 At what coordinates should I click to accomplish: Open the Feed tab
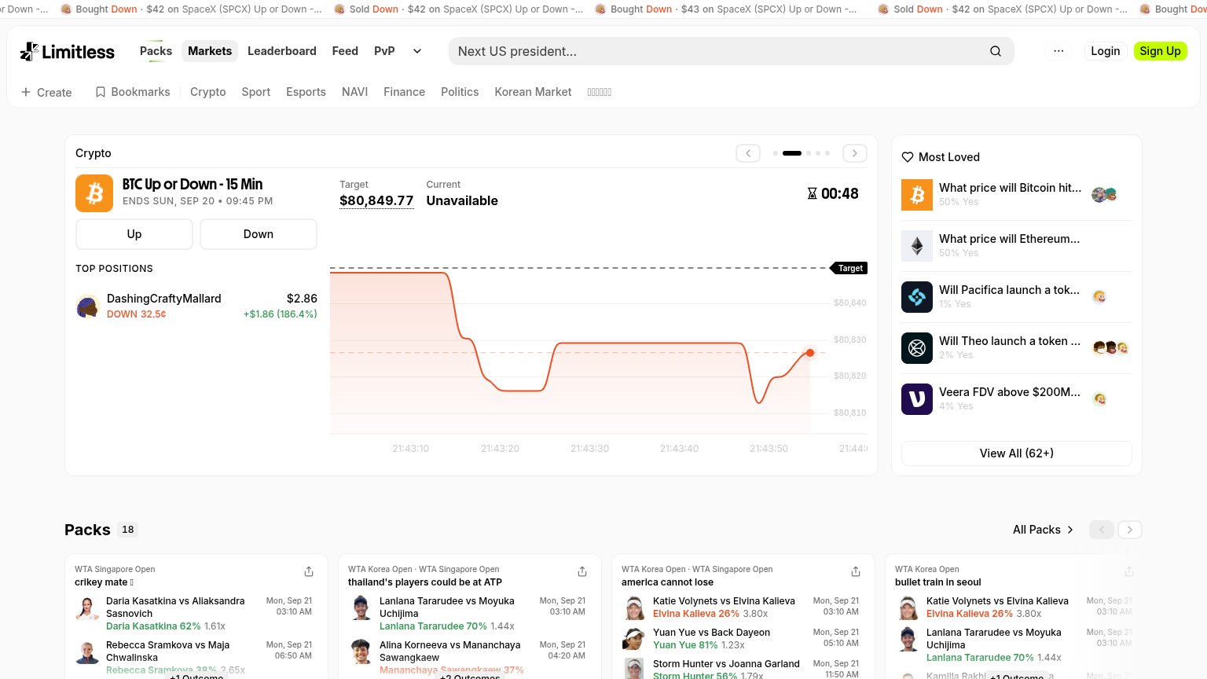point(345,51)
